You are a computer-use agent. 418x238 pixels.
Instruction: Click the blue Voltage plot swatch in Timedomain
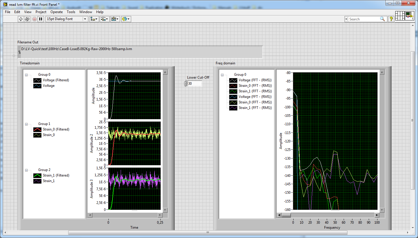[x=37, y=86]
